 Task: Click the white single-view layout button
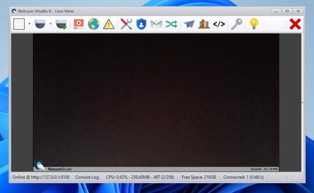coord(19,24)
